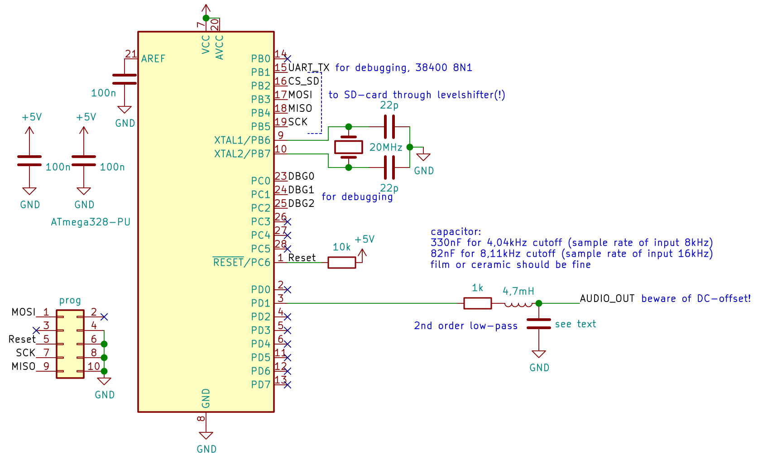
Task: Select the 20MHz crystal symbol
Action: pos(348,147)
